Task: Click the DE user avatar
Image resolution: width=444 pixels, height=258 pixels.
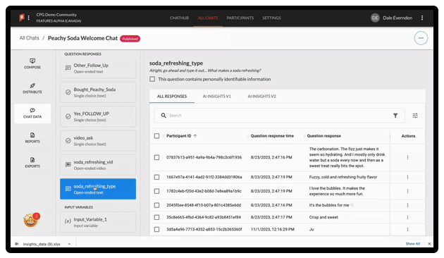Action: (x=375, y=18)
